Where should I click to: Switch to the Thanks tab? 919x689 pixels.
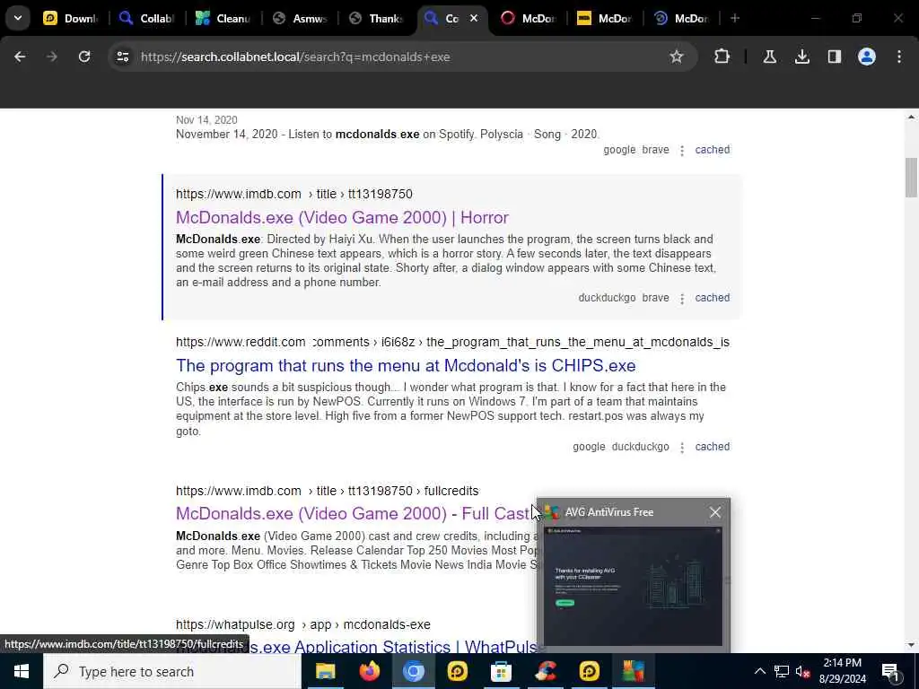tap(376, 18)
